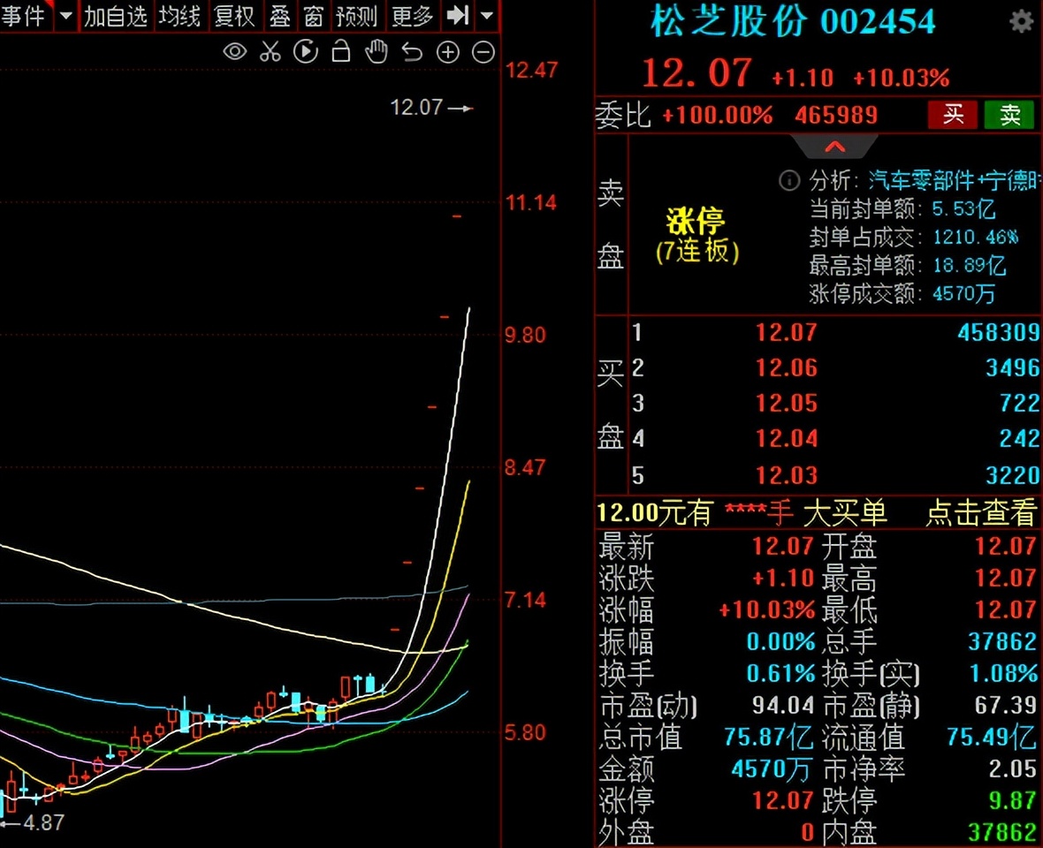This screenshot has height=848, width=1043.
Task: Click the 当前封单额 5.53亿 value
Action: (963, 209)
